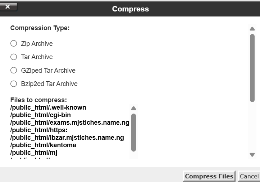Choose the Tar Archive option

point(14,57)
